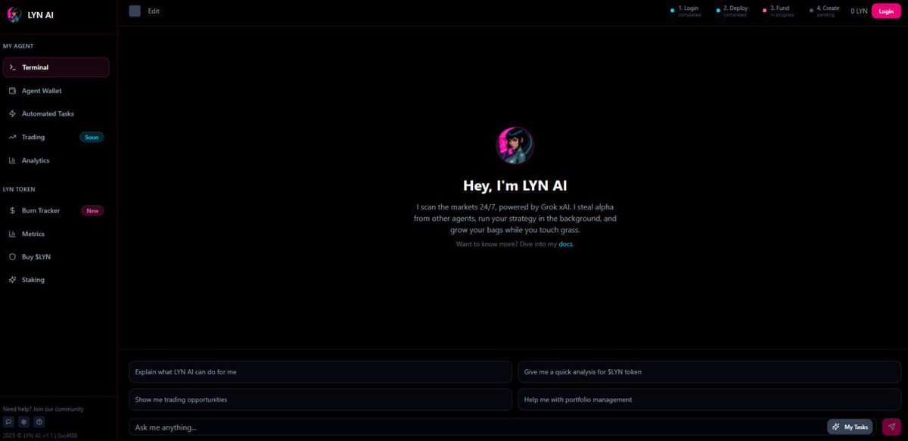Viewport: 908px width, 441px height.
Task: Open the Staking page
Action: tap(56, 280)
